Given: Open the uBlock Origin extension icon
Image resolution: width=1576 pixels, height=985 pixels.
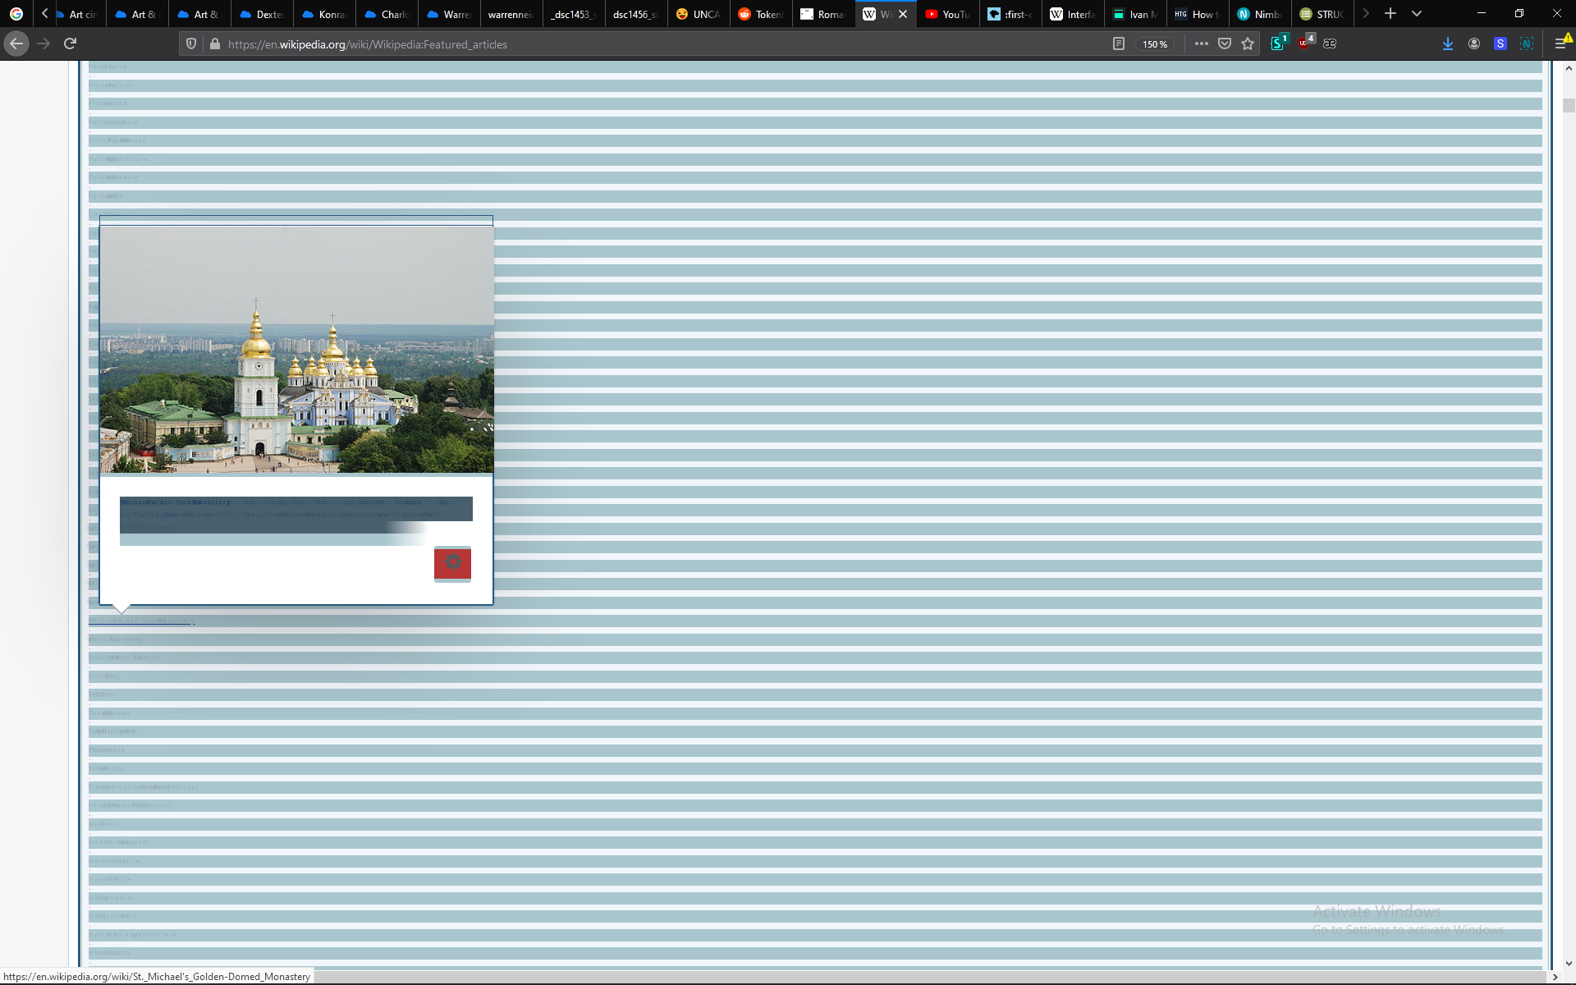Looking at the screenshot, I should tap(1305, 44).
